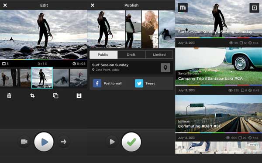Screen dimensions: 262x163
Task: Delete the selected clip with the trash icon
Action: (x=9, y=95)
